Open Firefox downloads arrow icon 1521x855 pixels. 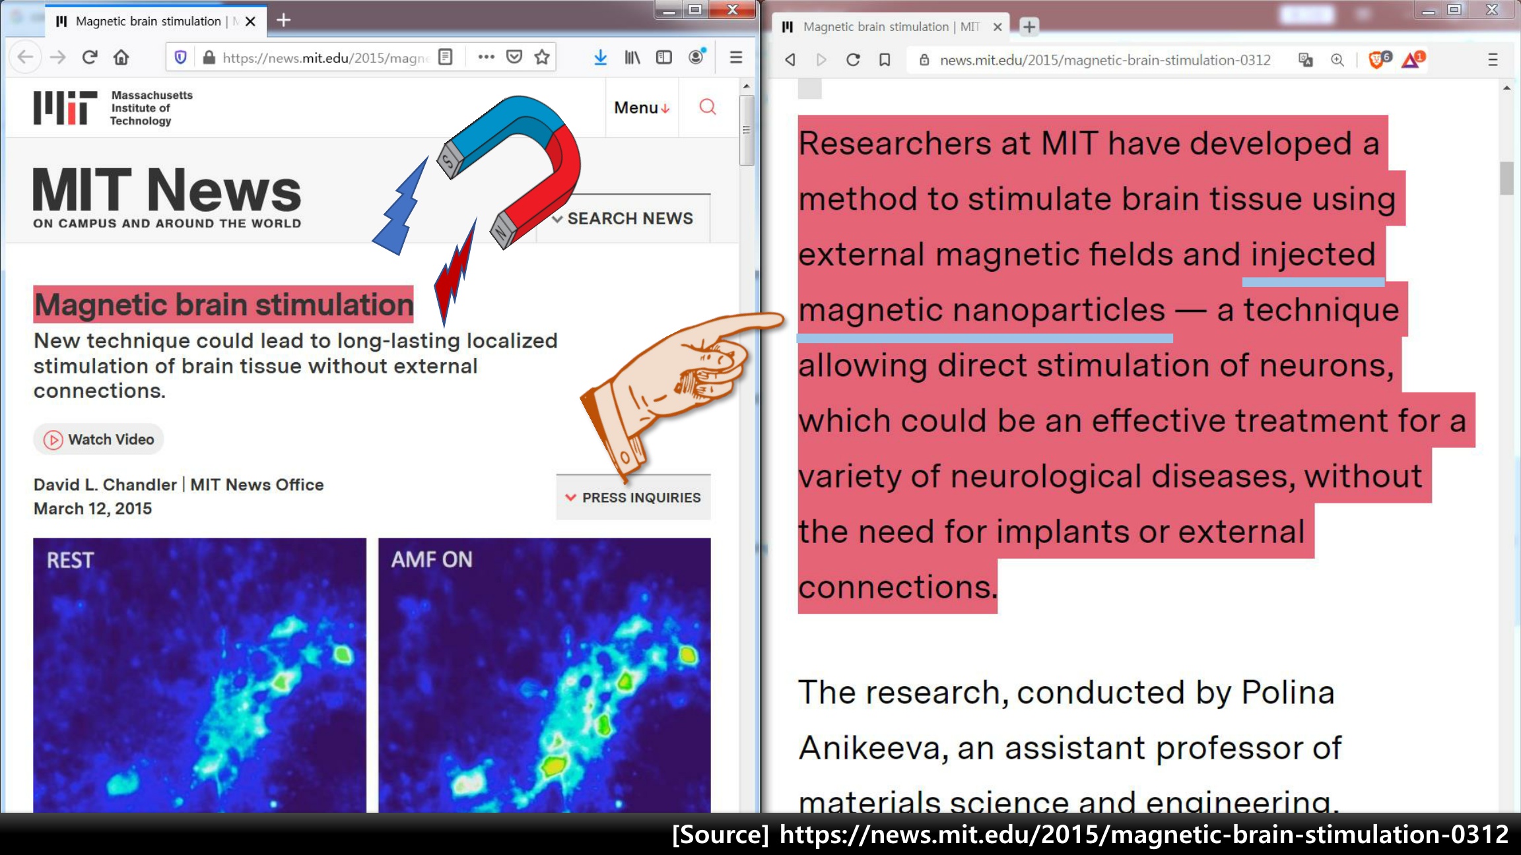tap(600, 57)
